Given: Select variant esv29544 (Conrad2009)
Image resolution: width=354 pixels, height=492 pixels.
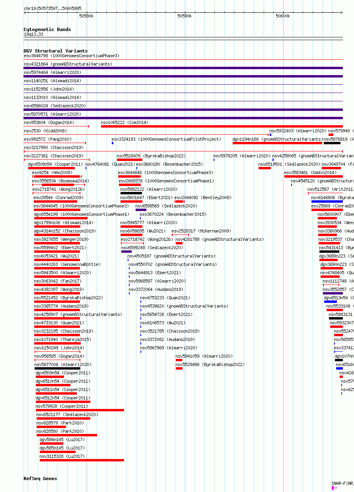Looking at the screenshot, I should (x=58, y=198).
